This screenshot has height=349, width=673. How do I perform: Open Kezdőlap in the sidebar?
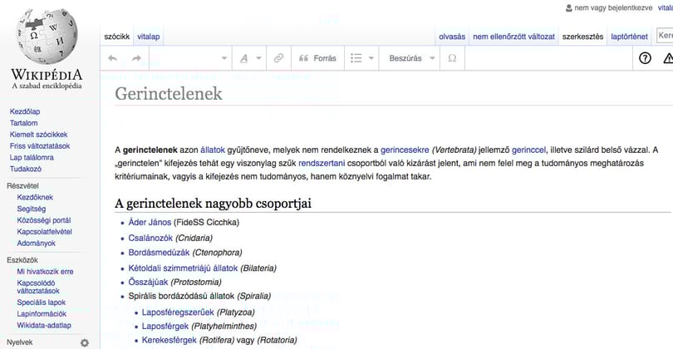[x=25, y=111]
